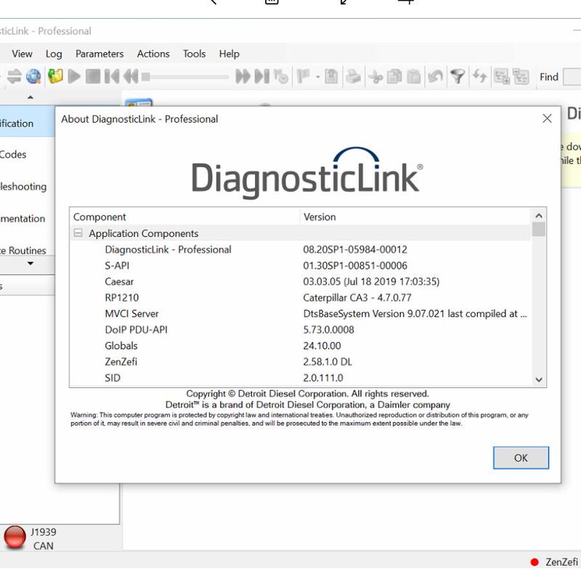Click the skip to start playback icon
The width and height of the screenshot is (581, 581).
point(112,77)
